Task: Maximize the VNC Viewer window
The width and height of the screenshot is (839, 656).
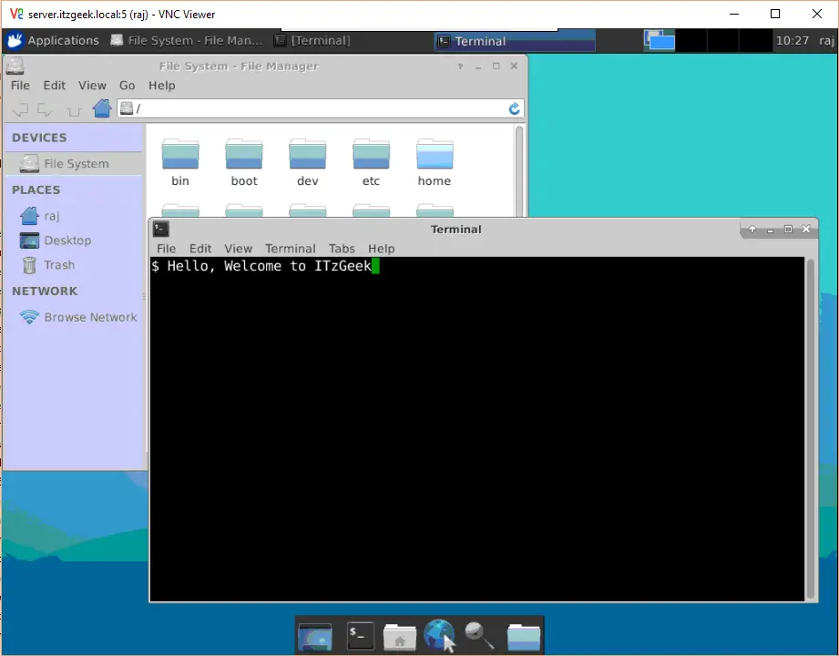Action: pyautogui.click(x=775, y=14)
